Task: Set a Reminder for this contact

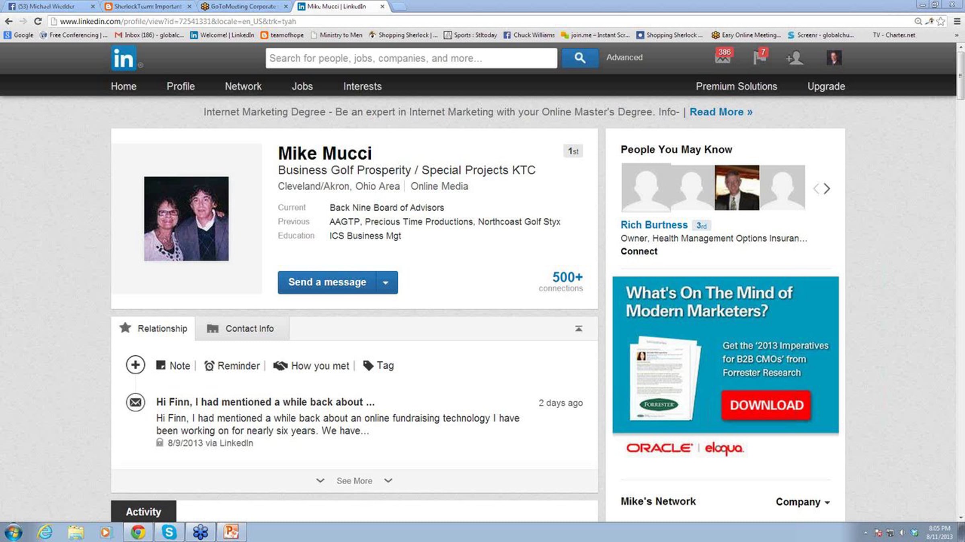Action: pos(232,366)
